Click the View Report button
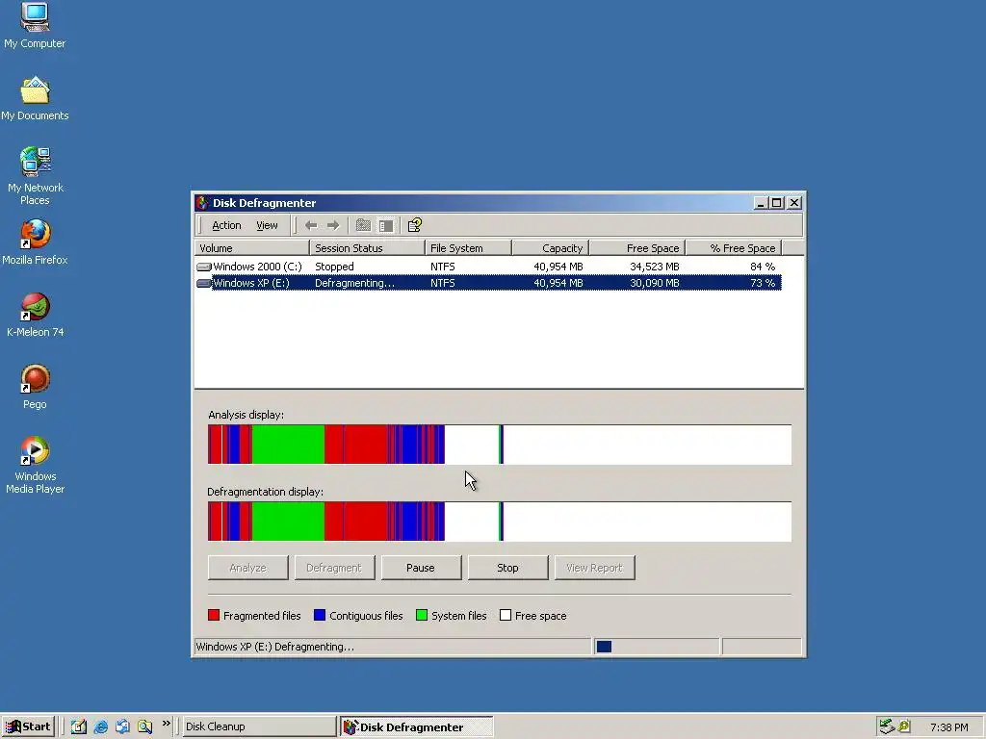This screenshot has height=739, width=986. [594, 568]
